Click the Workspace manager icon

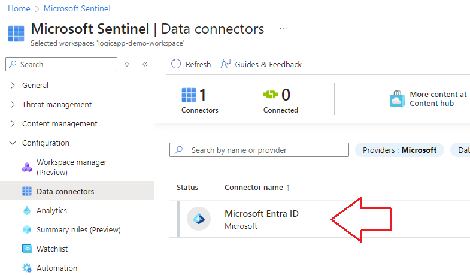click(27, 167)
